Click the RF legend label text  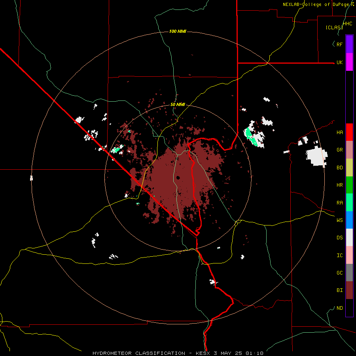point(339,44)
